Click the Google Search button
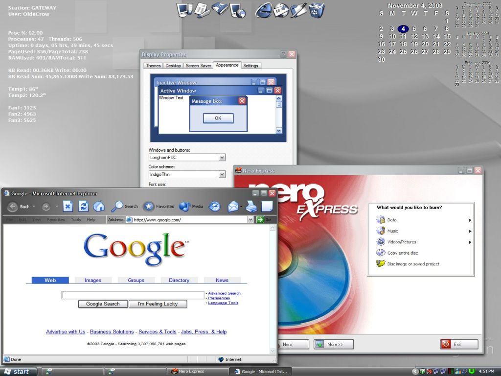This screenshot has height=376, width=501. 103,304
